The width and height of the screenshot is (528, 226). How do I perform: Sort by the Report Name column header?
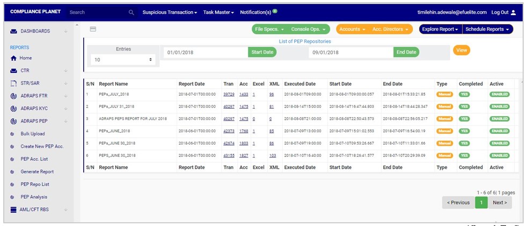pos(113,84)
